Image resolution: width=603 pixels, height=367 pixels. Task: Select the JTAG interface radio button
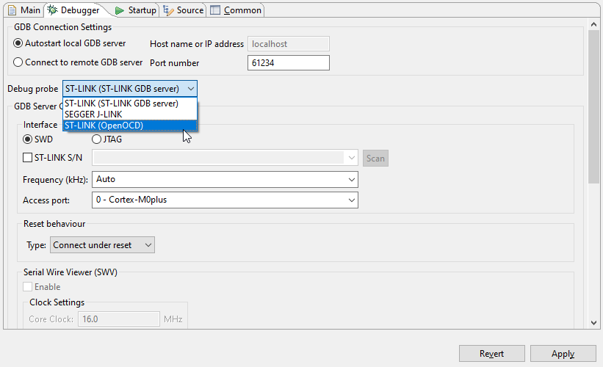tap(96, 139)
